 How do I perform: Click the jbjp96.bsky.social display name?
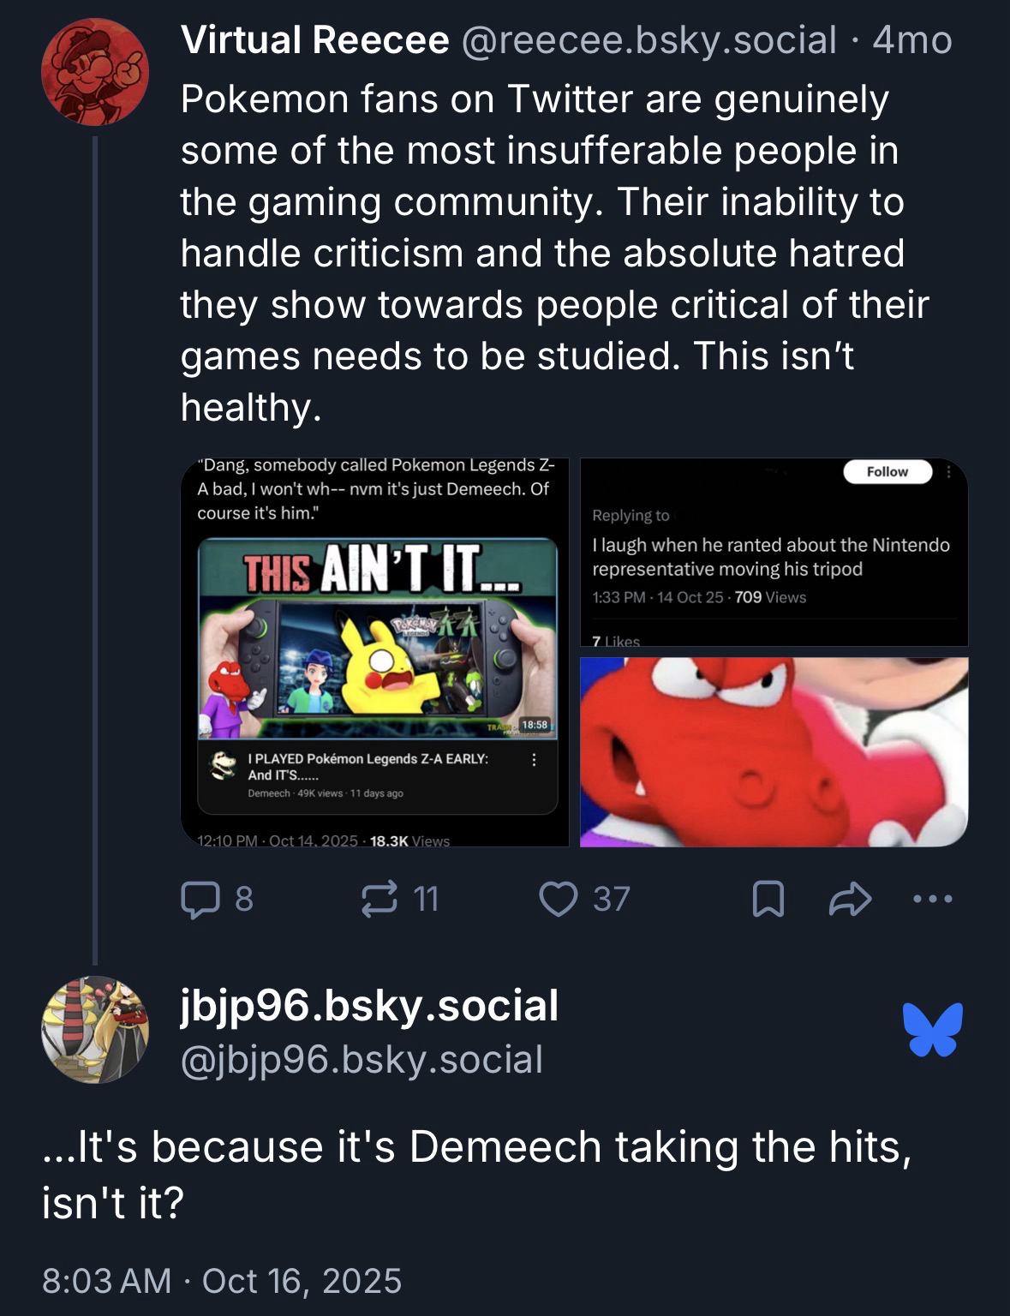point(369,1005)
